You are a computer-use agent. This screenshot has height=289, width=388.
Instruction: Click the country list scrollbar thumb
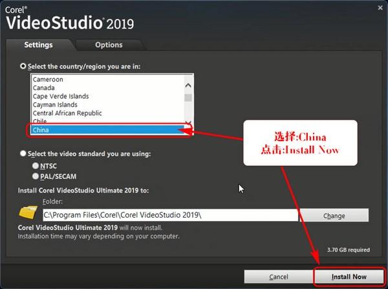click(188, 98)
